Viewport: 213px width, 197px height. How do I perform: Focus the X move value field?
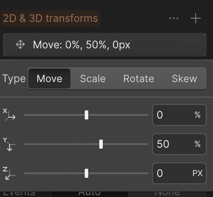coord(179,115)
